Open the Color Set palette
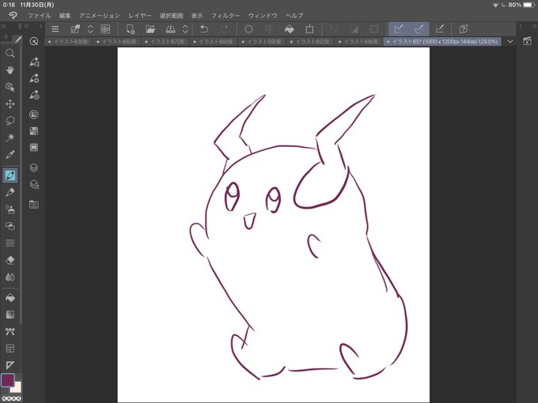This screenshot has height=403, width=538. pos(34,131)
